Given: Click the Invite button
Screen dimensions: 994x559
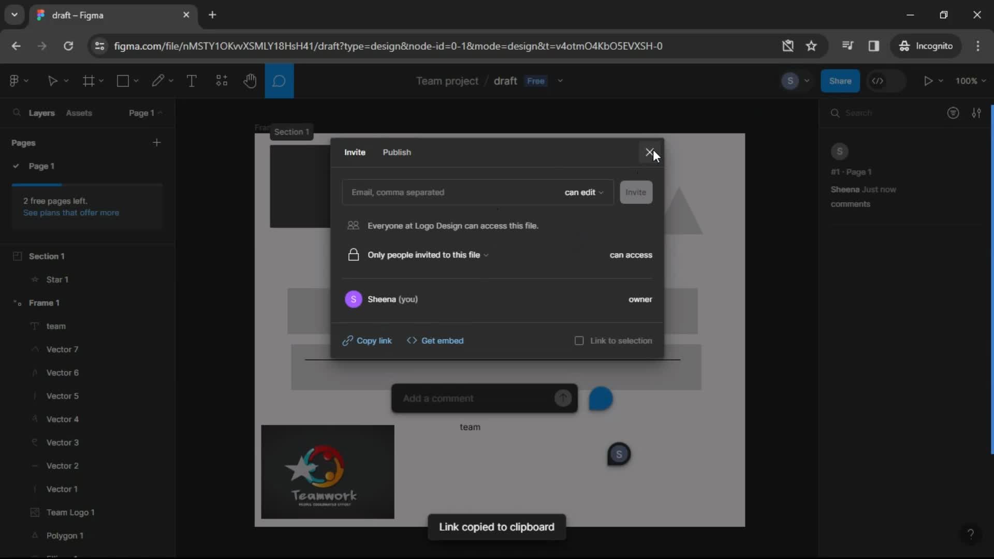Looking at the screenshot, I should tap(636, 192).
